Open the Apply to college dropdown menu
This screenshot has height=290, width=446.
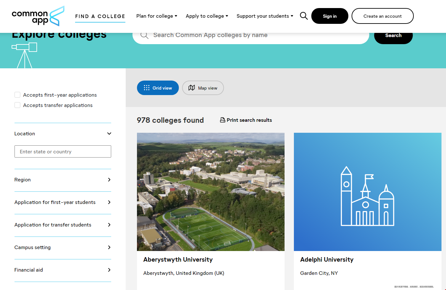pos(207,16)
